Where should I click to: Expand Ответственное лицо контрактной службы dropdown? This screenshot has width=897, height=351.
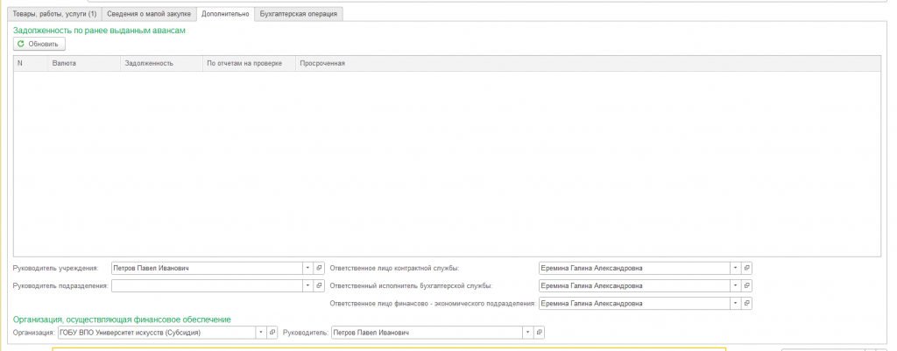pyautogui.click(x=735, y=268)
